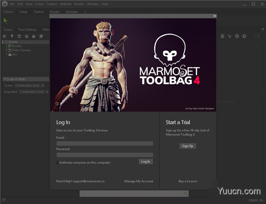Click the turntable icon in Scene toolbar
Viewport: 266px width, 204px height.
pos(27,36)
